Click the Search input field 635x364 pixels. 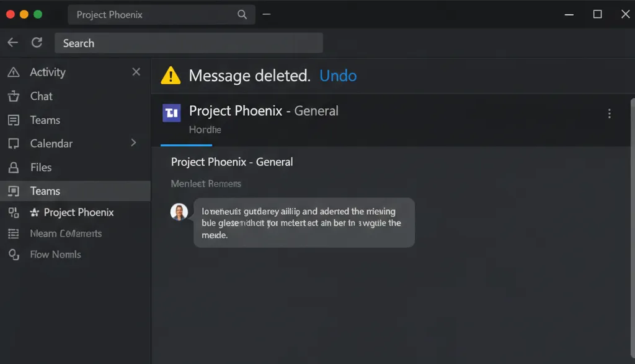tap(189, 43)
